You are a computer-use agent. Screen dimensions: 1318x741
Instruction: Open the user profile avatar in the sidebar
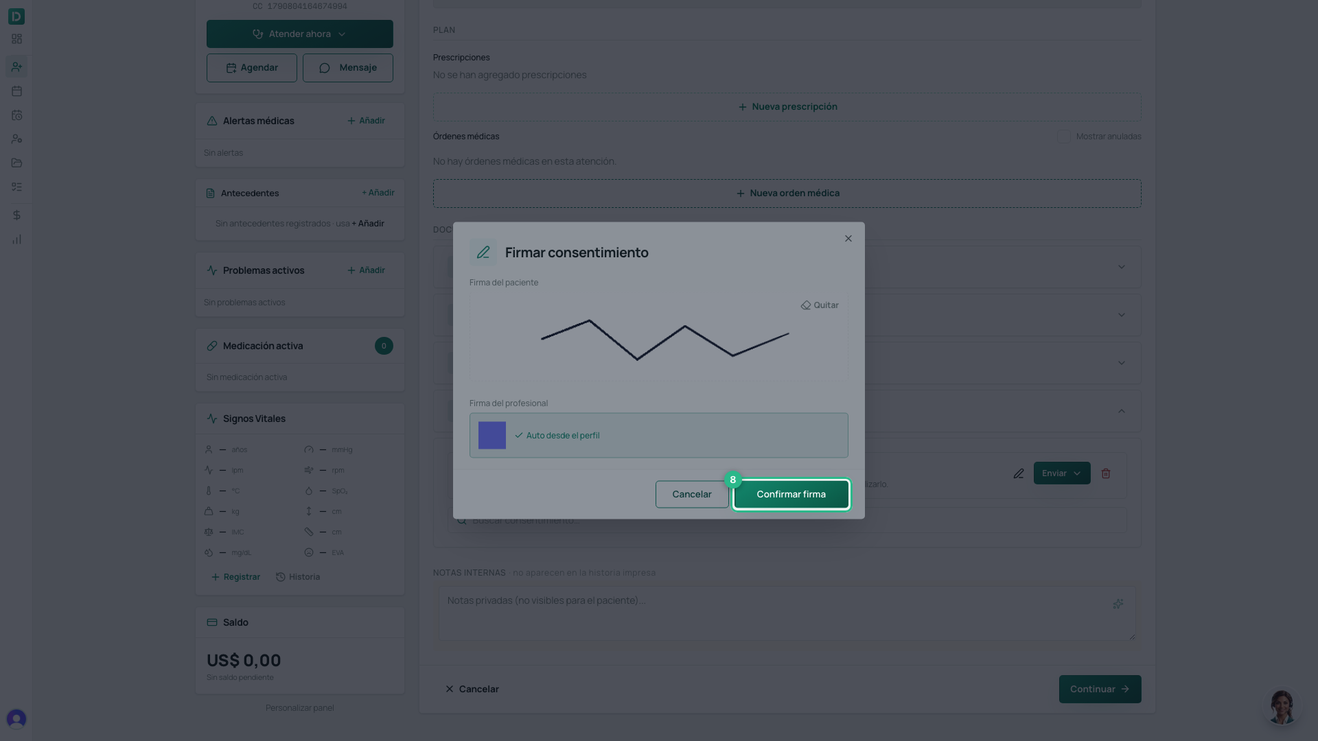[x=16, y=718]
